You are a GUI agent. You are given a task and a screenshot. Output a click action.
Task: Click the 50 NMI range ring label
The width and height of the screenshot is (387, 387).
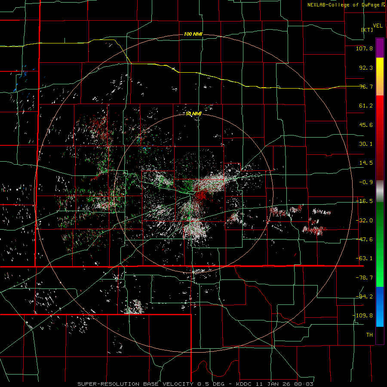(x=193, y=114)
